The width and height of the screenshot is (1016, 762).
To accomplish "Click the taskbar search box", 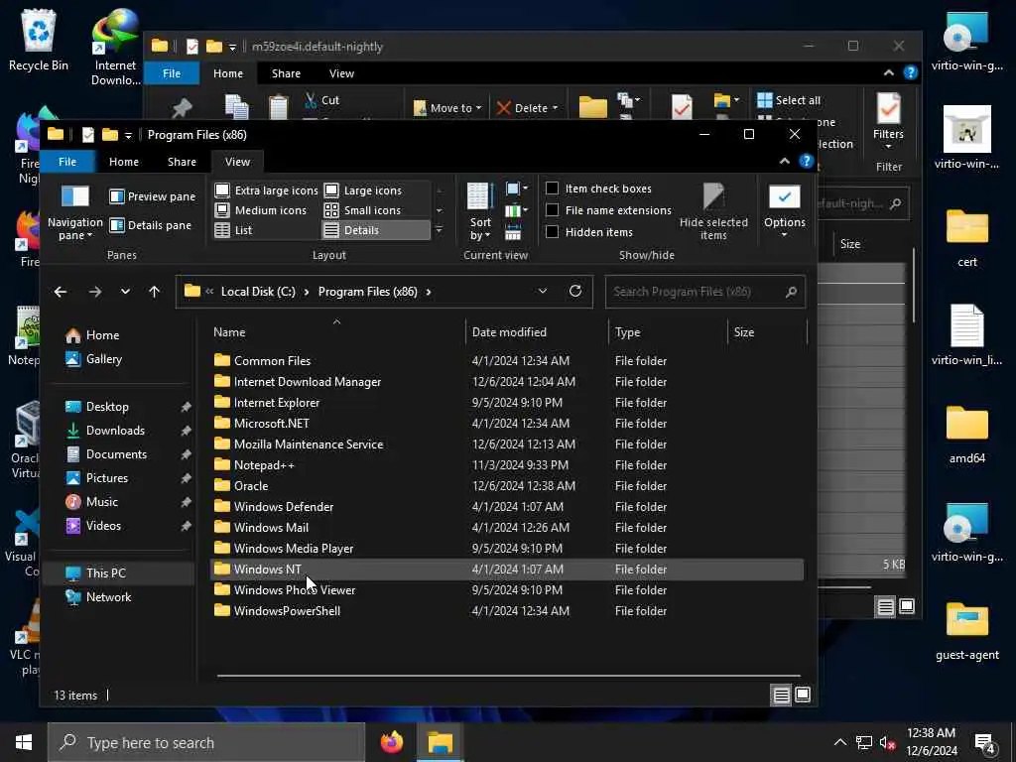I will 206,742.
